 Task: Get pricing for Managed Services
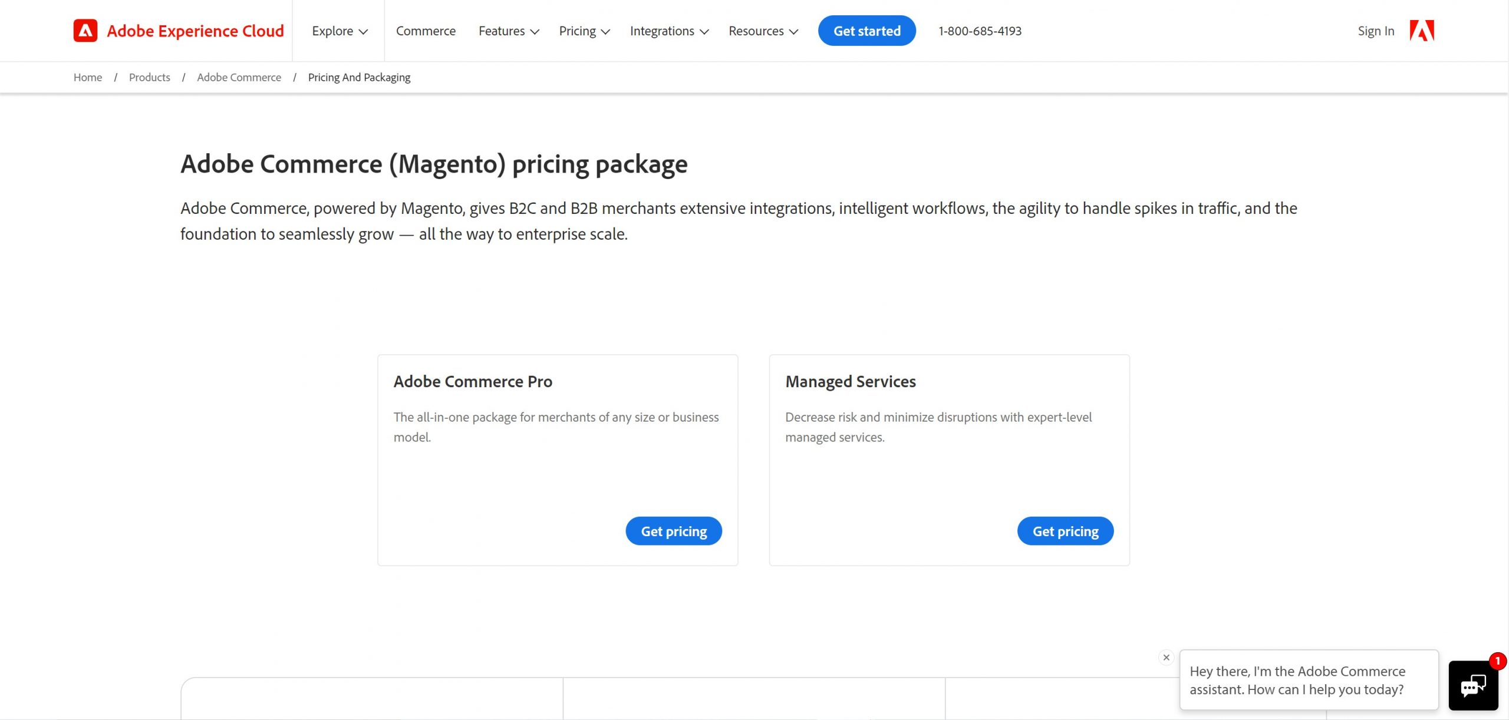click(1065, 531)
